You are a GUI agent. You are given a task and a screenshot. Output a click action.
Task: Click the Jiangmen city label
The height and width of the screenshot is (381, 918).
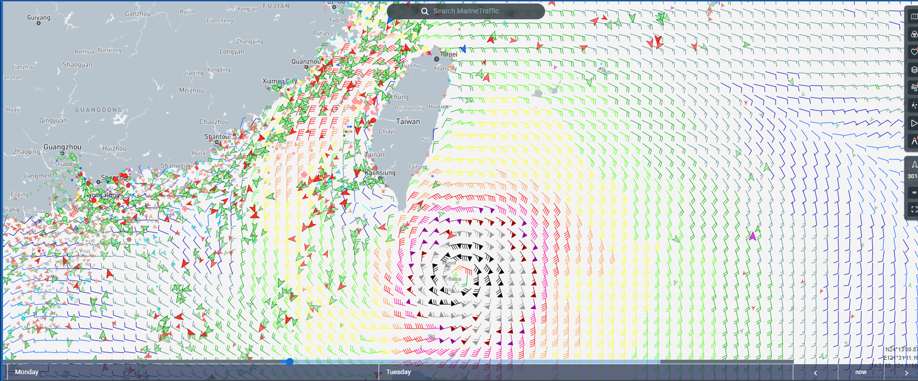tap(37, 176)
